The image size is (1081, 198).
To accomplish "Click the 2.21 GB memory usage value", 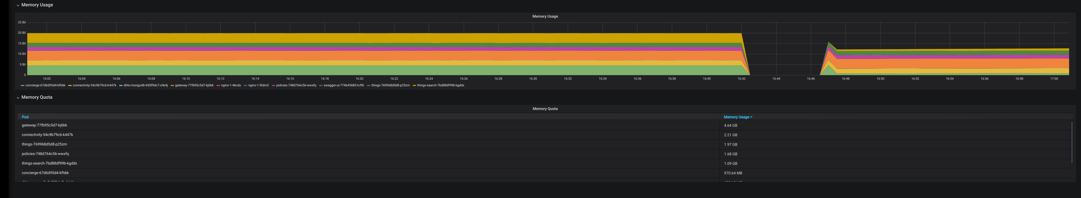I will 730,135.
